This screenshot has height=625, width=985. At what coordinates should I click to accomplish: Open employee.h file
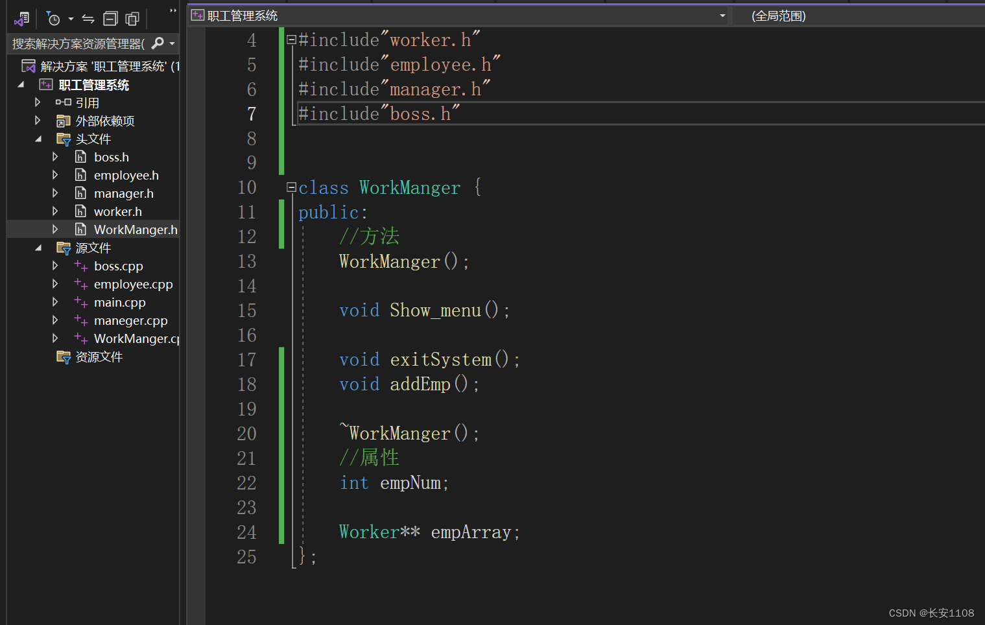pos(126,175)
